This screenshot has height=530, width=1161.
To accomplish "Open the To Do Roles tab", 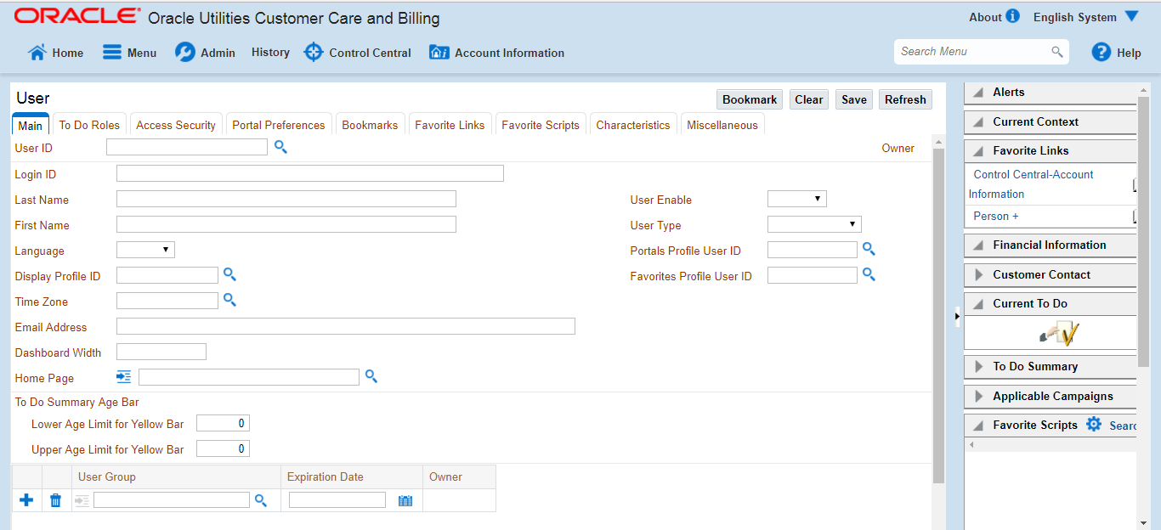I will pos(89,125).
